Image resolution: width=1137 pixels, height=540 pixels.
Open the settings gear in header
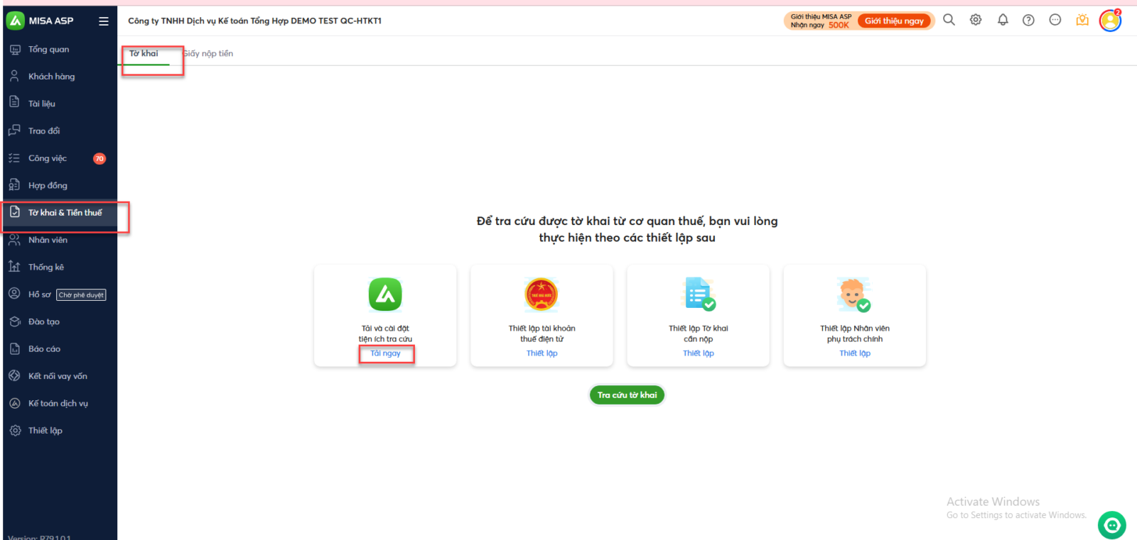(x=976, y=20)
